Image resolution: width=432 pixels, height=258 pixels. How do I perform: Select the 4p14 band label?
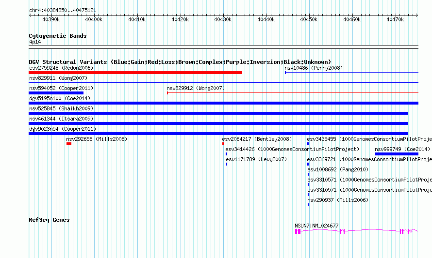[x=35, y=42]
